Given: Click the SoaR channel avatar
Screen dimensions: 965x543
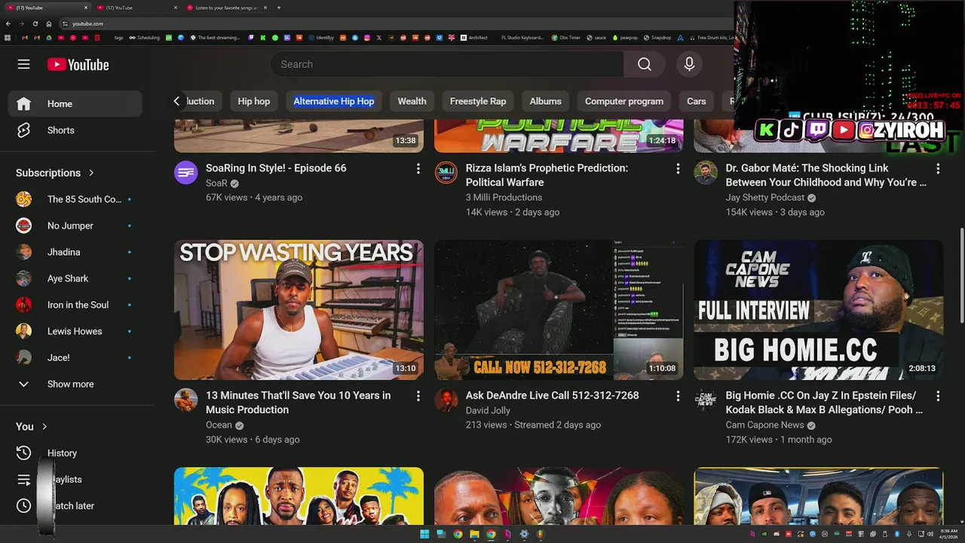Looking at the screenshot, I should [x=186, y=173].
